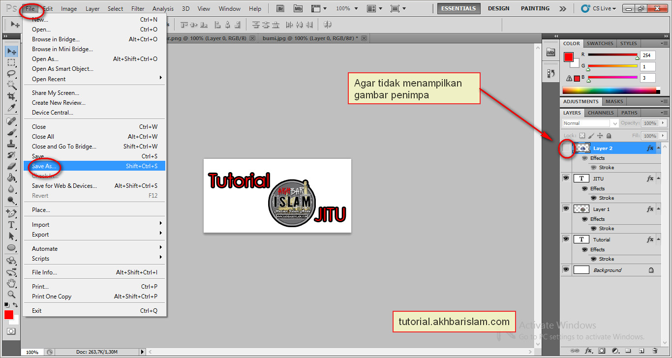Select the Pen tool
Image resolution: width=672 pixels, height=358 pixels.
coord(11,213)
